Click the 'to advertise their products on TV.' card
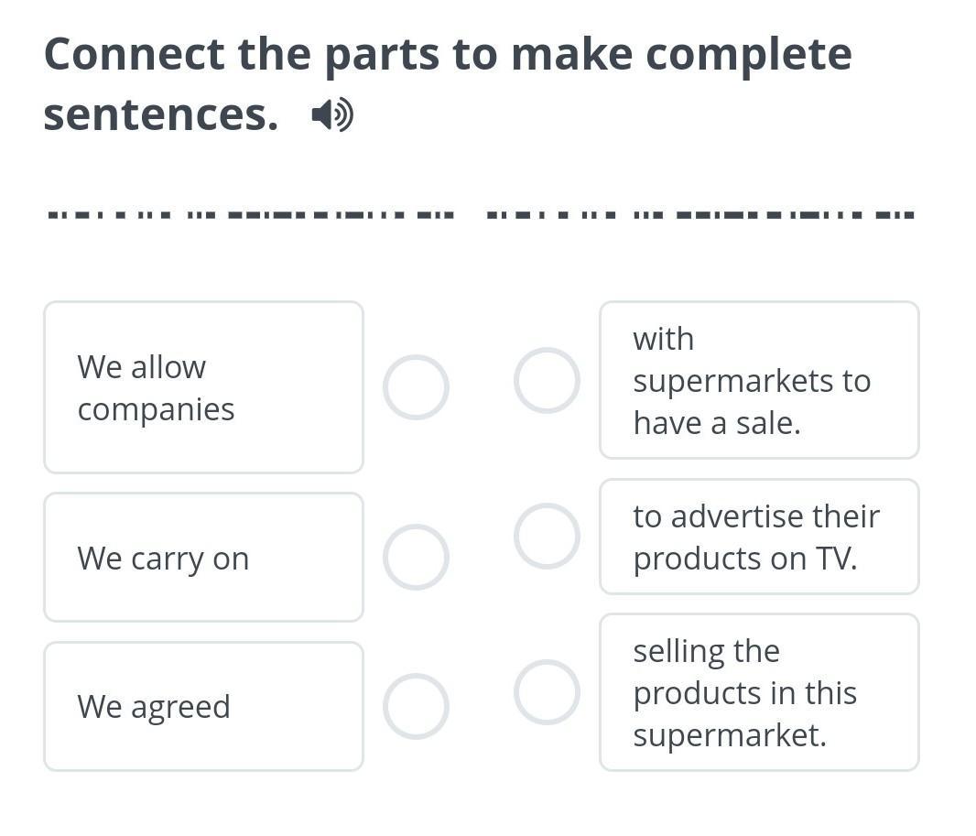The image size is (976, 836). coord(759,537)
